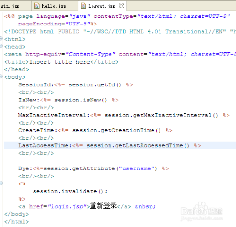This screenshot has width=236, height=227.
Task: Click the page language="java" directive
Action: click(54, 16)
